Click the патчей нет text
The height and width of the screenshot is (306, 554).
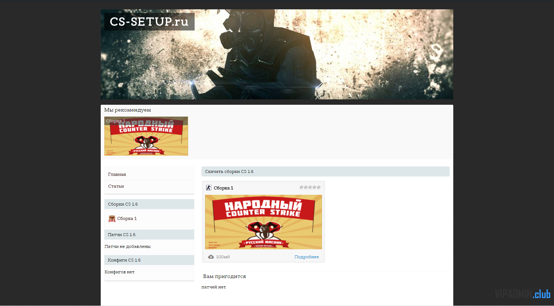214,287
